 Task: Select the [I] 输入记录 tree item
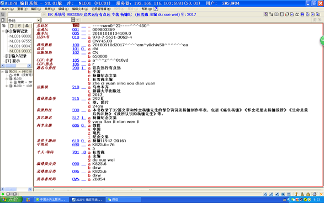[16, 56]
